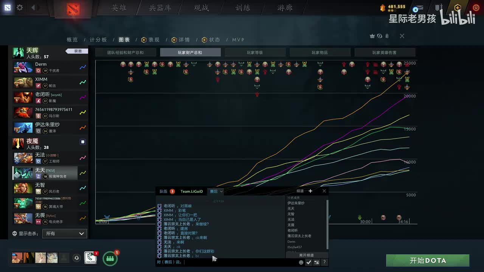Click the 开始DOTA play button
This screenshot has height=272, width=484.
pyautogui.click(x=428, y=261)
